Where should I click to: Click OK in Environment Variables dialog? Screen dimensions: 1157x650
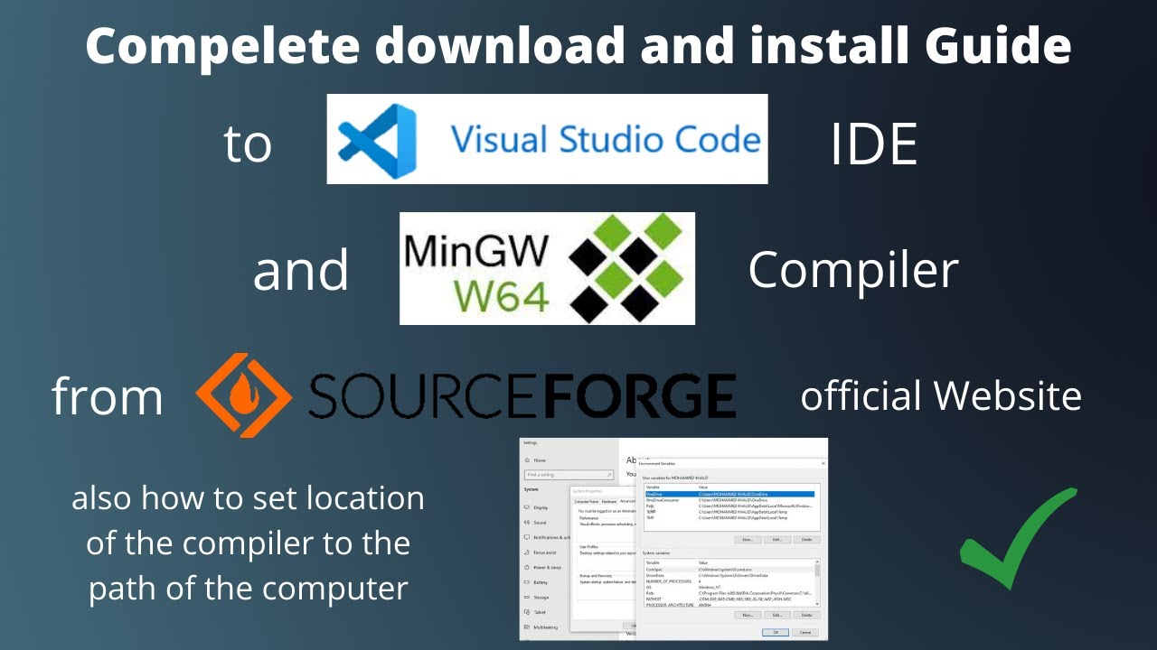776,632
